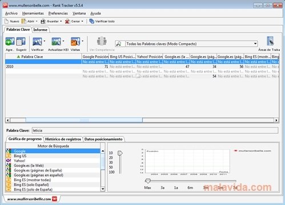Viewport: 285px width, 205px height.
Task: Select the 2010 keyword row
Action: click(x=142, y=67)
